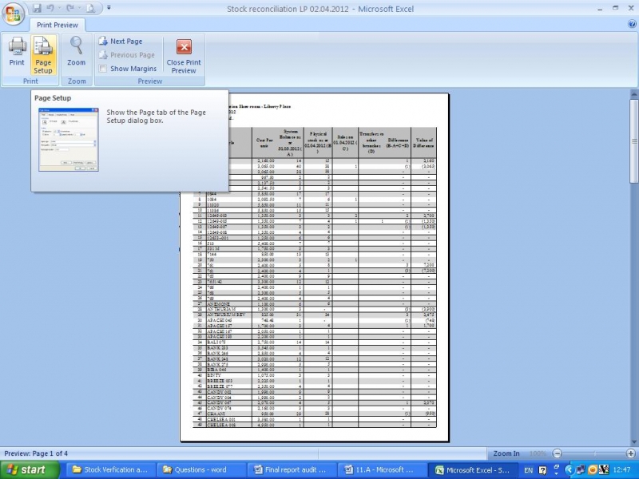Expand the Customize Quick Access Toolbar dropdown
Image resolution: width=639 pixels, height=479 pixels.
pyautogui.click(x=109, y=8)
